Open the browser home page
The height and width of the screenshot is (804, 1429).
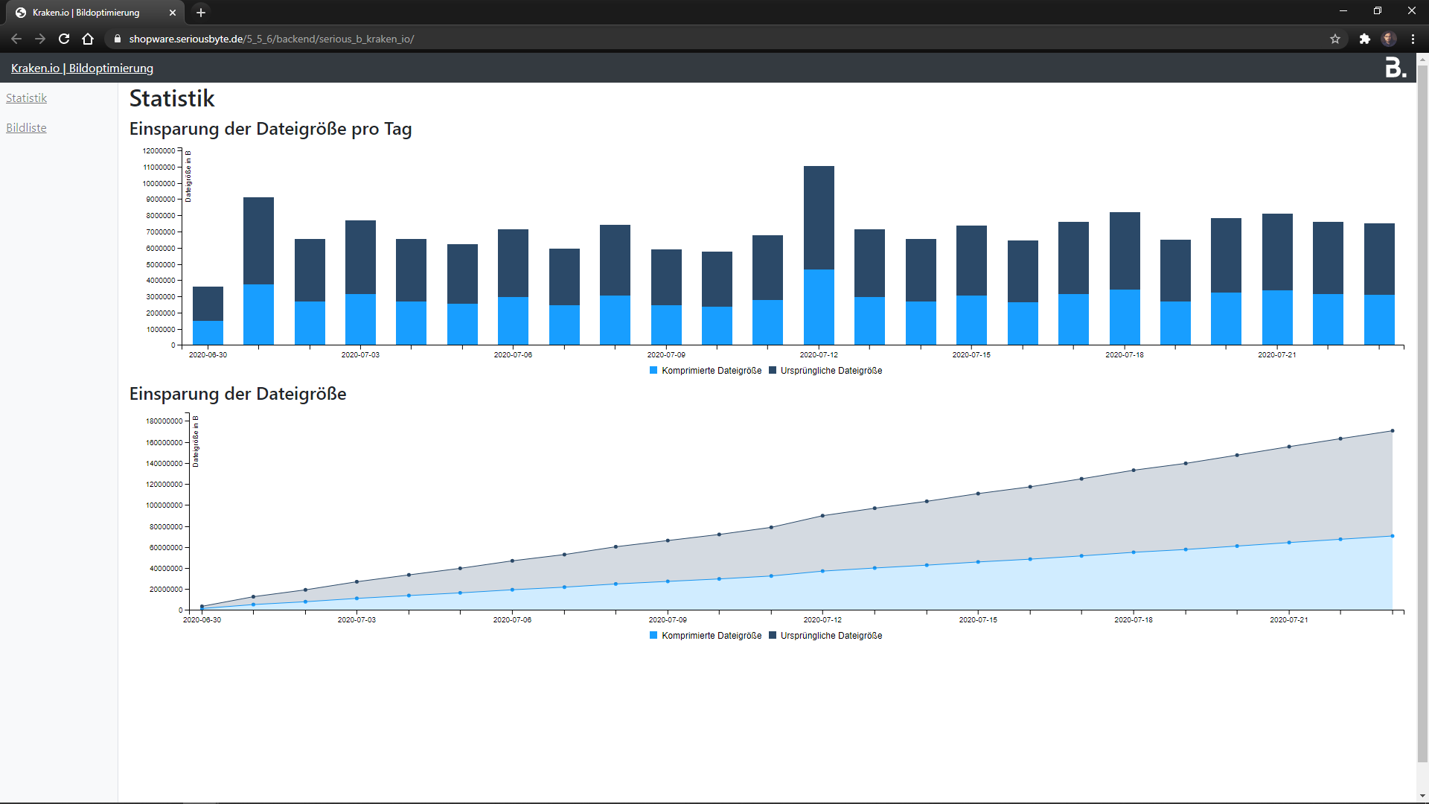click(88, 39)
